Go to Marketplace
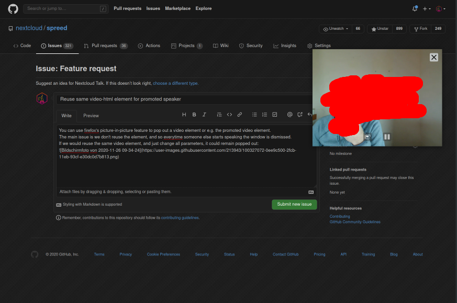This screenshot has width=457, height=303. pyautogui.click(x=178, y=8)
